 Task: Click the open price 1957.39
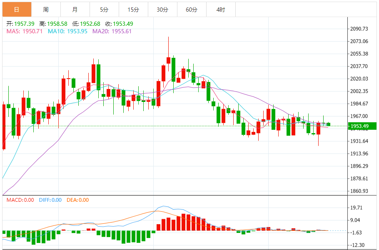[24, 24]
